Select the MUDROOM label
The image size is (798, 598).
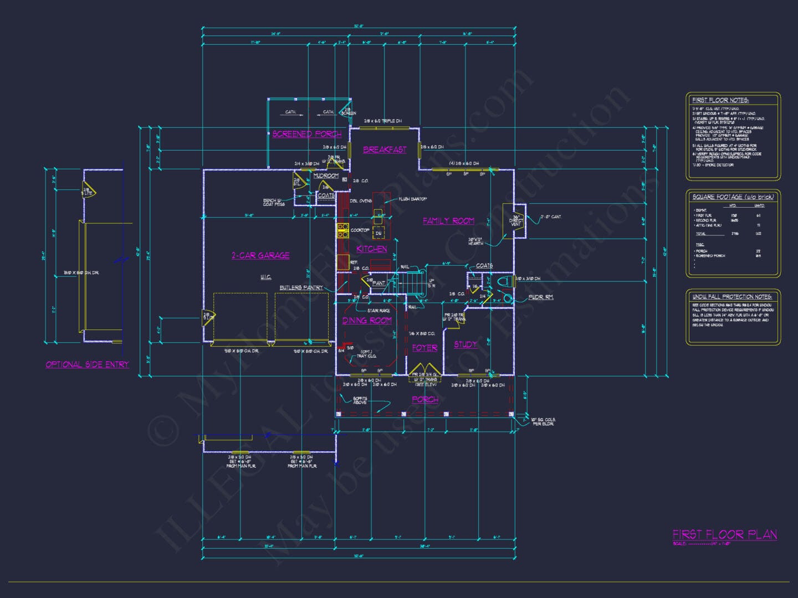click(326, 176)
